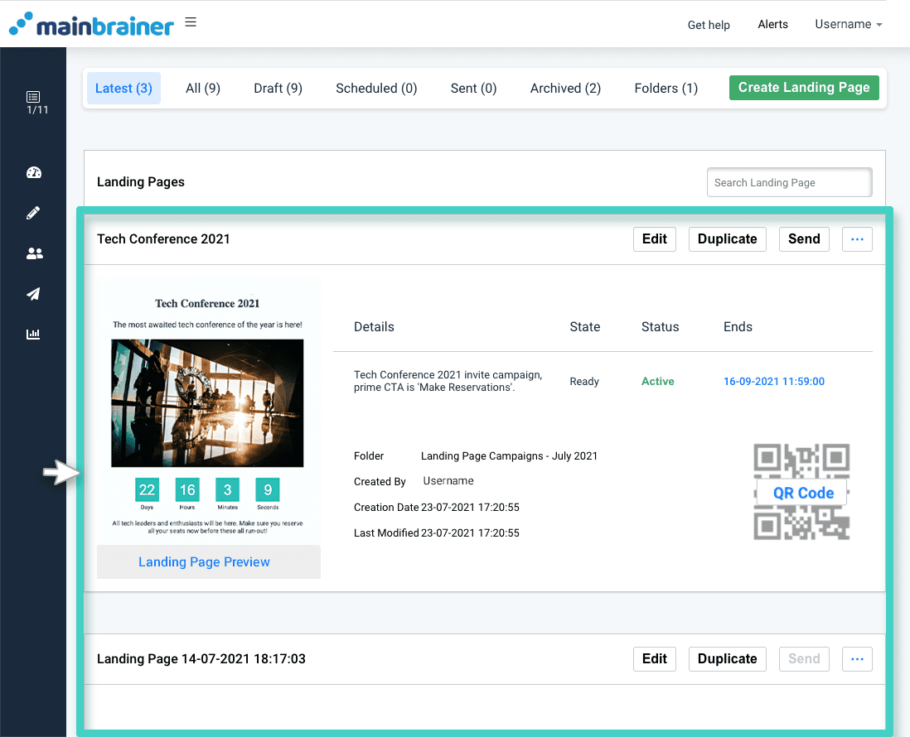Screen dimensions: 910x737
Task: Switch to the All (9) tab
Action: pyautogui.click(x=202, y=88)
